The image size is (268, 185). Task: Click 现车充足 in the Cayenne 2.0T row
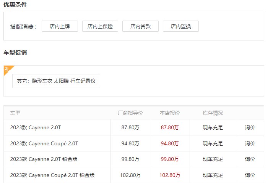[213, 127]
